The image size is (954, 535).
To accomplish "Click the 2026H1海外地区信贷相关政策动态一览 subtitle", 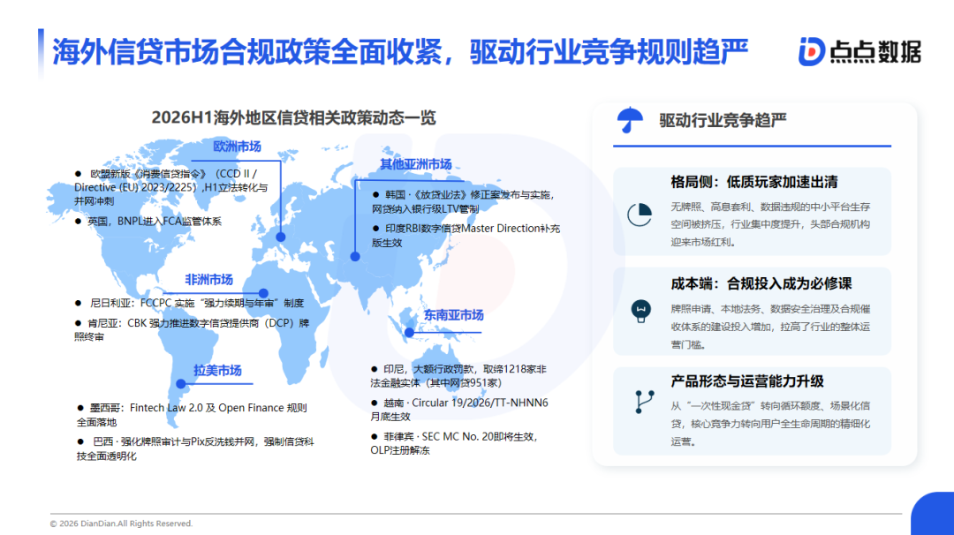I will 293,117.
